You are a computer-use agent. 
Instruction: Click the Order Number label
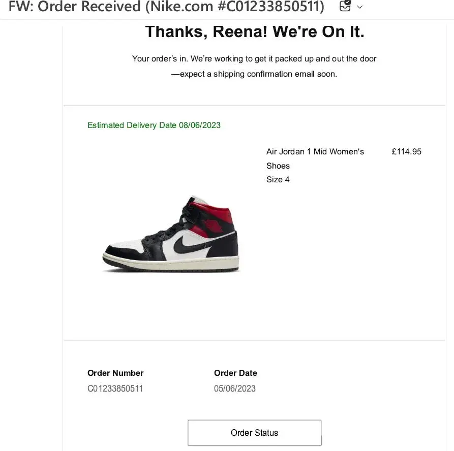point(115,373)
